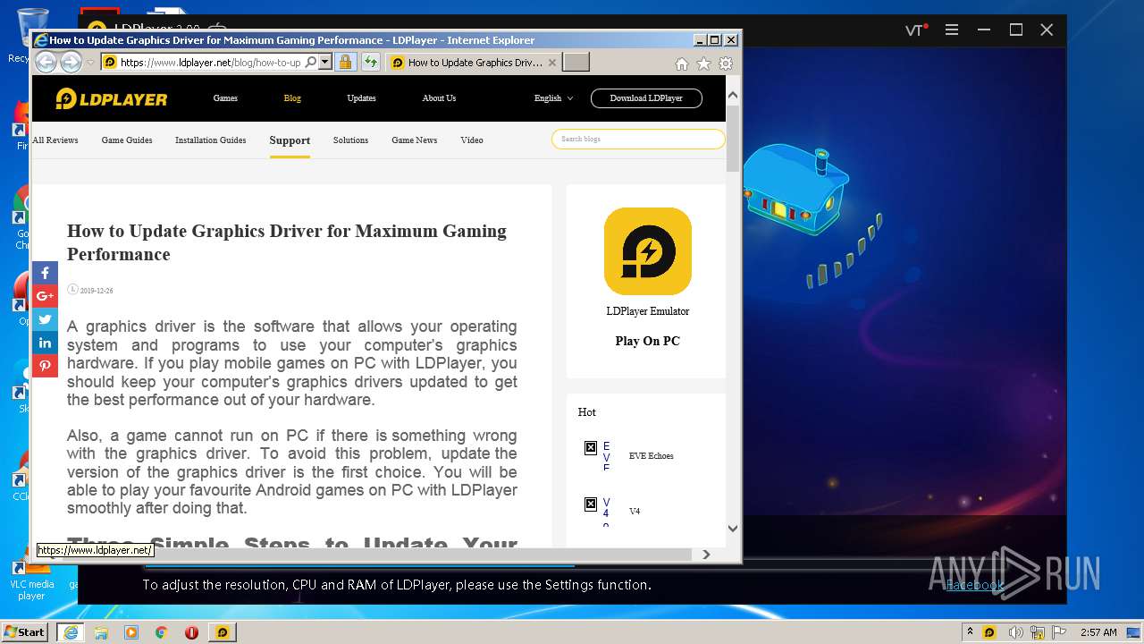1144x644 pixels.
Task: Select the Game Guides category
Action: tap(127, 140)
